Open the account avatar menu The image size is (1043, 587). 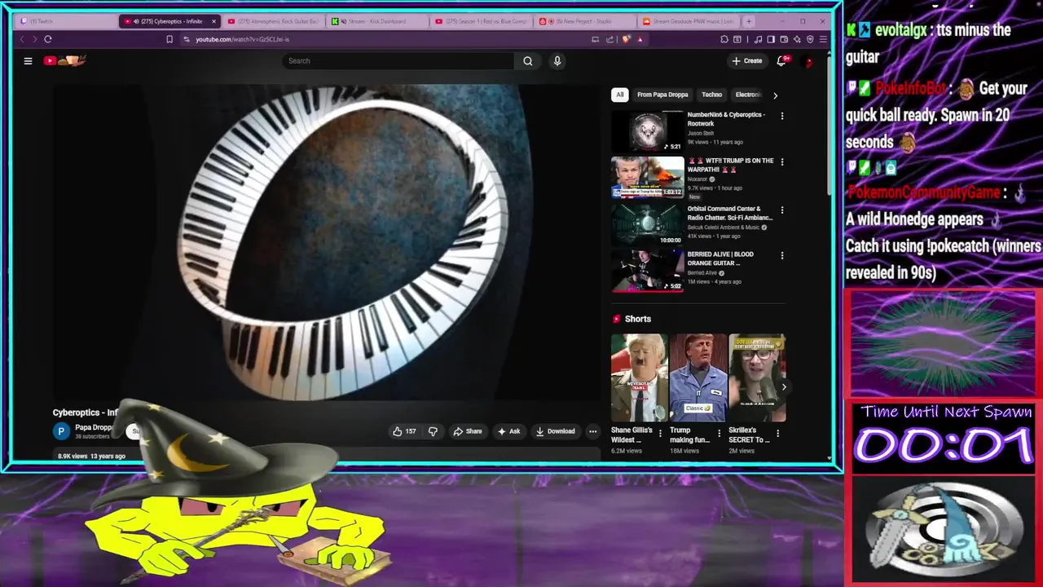(809, 61)
